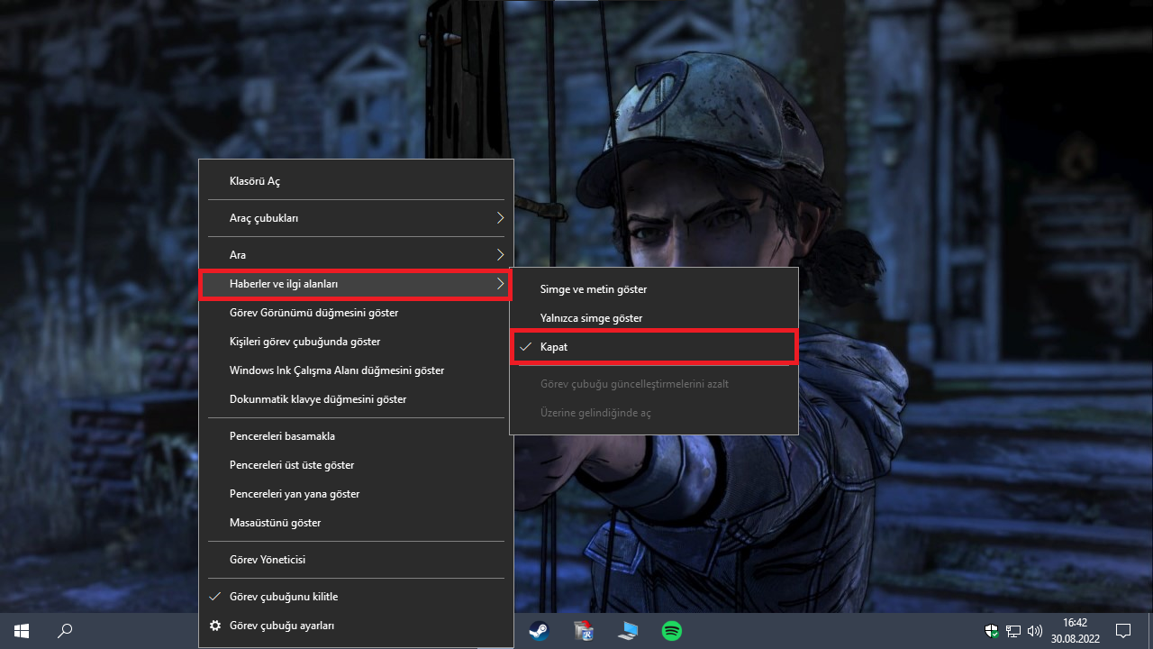
Task: Open the computer monitor app on taskbar
Action: (x=627, y=630)
